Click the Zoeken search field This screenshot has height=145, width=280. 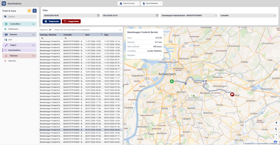19,16
